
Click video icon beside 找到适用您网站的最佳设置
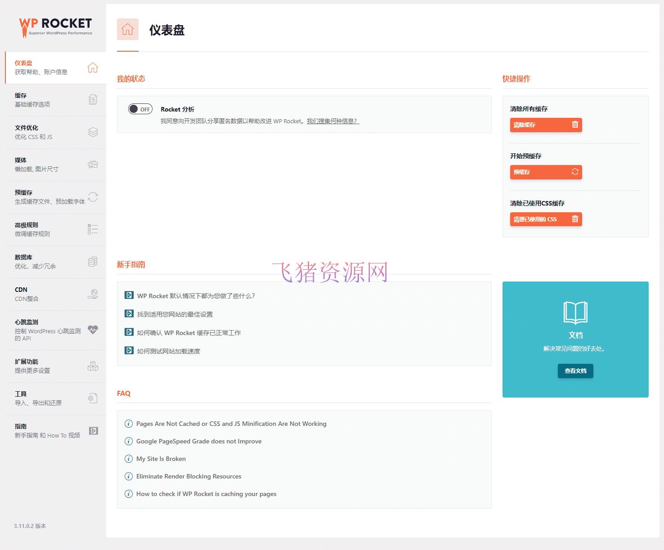coord(129,313)
